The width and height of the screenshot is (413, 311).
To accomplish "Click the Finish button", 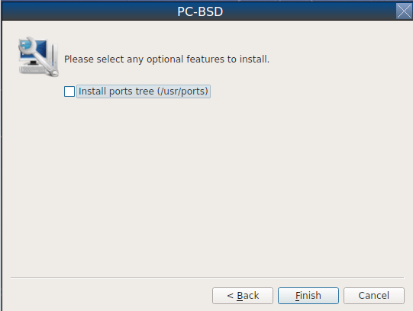I will click(x=308, y=296).
